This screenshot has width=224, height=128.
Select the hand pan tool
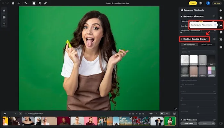point(34,3)
